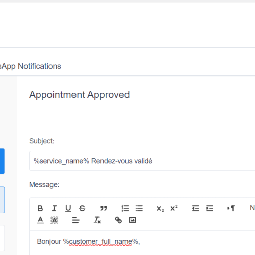Click the Subject input field

142,161
